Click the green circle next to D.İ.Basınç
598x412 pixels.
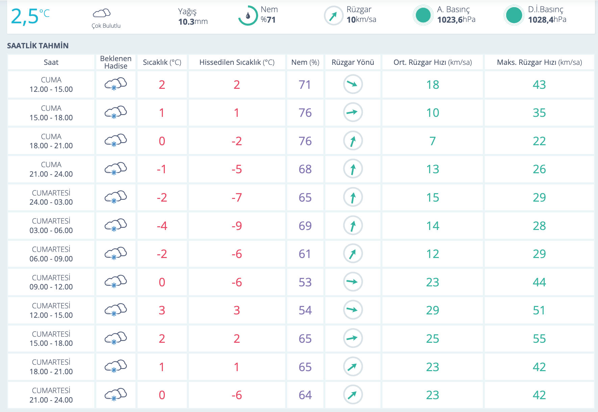[514, 15]
